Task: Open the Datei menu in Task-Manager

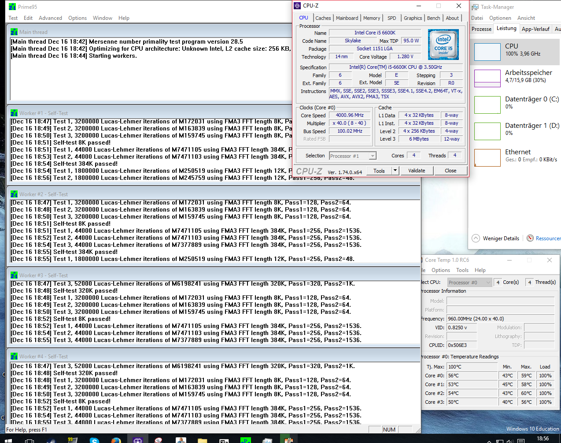Action: coord(477,18)
